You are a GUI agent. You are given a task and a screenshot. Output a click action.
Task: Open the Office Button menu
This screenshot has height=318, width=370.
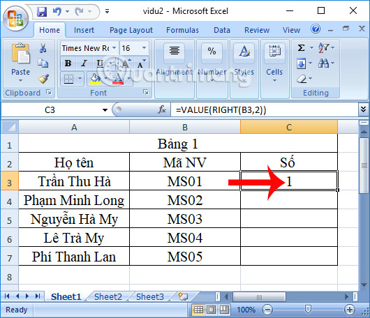[x=15, y=19]
